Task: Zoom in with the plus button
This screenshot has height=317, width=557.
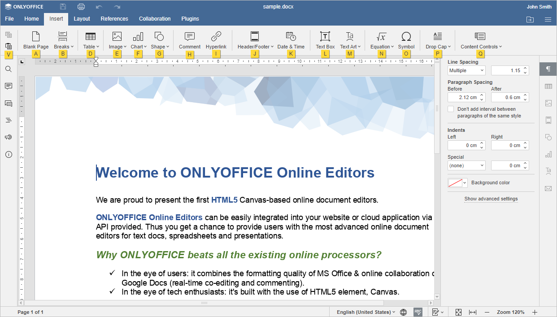Action: tap(535, 312)
